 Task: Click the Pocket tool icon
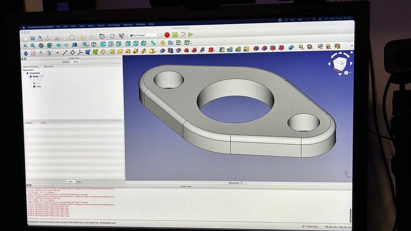tap(162, 51)
